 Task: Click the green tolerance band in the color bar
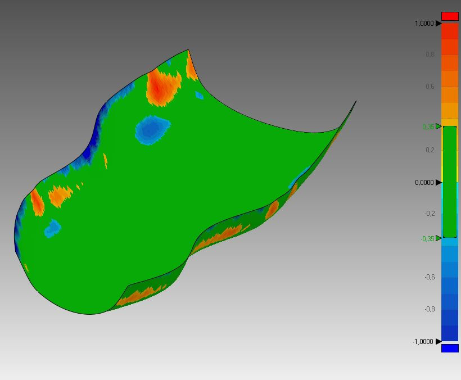[450, 182]
